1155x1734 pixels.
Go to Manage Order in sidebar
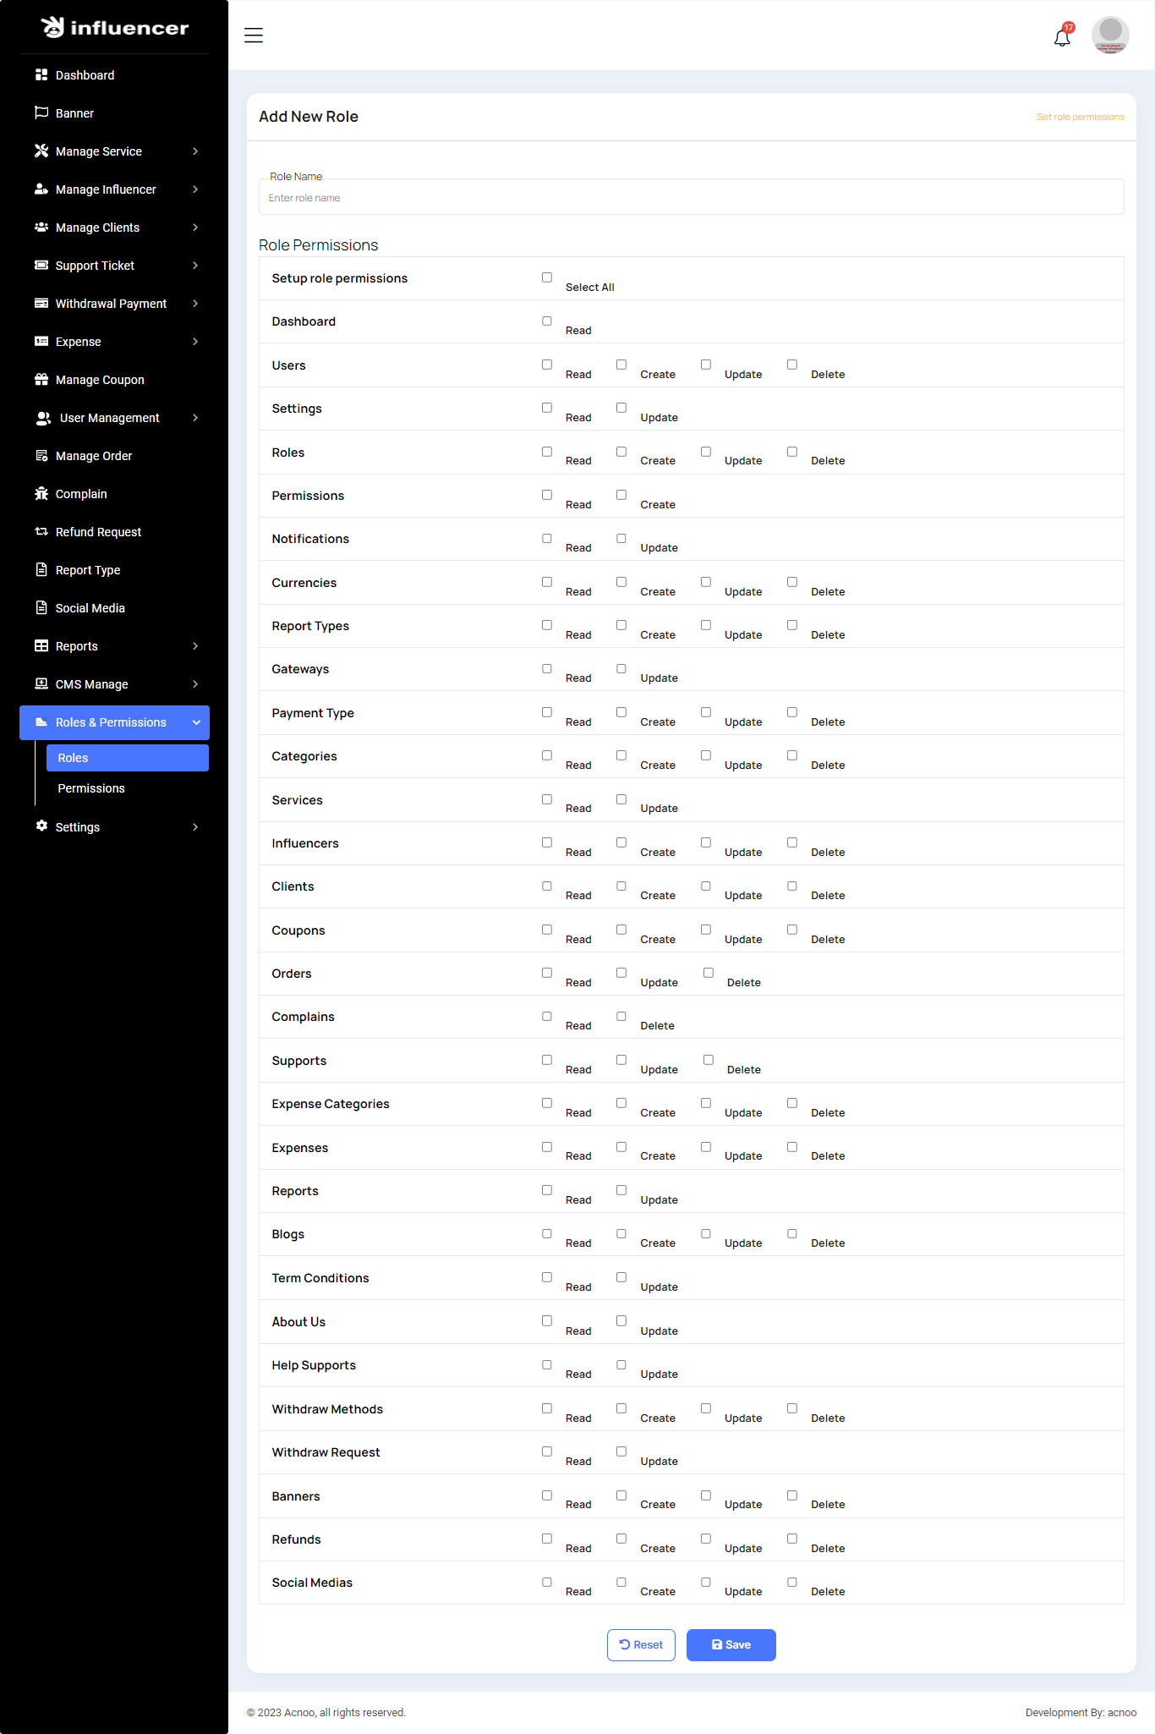click(x=94, y=456)
